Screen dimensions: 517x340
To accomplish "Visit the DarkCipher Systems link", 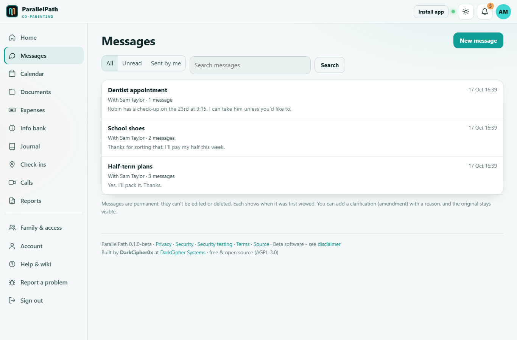I will (183, 252).
